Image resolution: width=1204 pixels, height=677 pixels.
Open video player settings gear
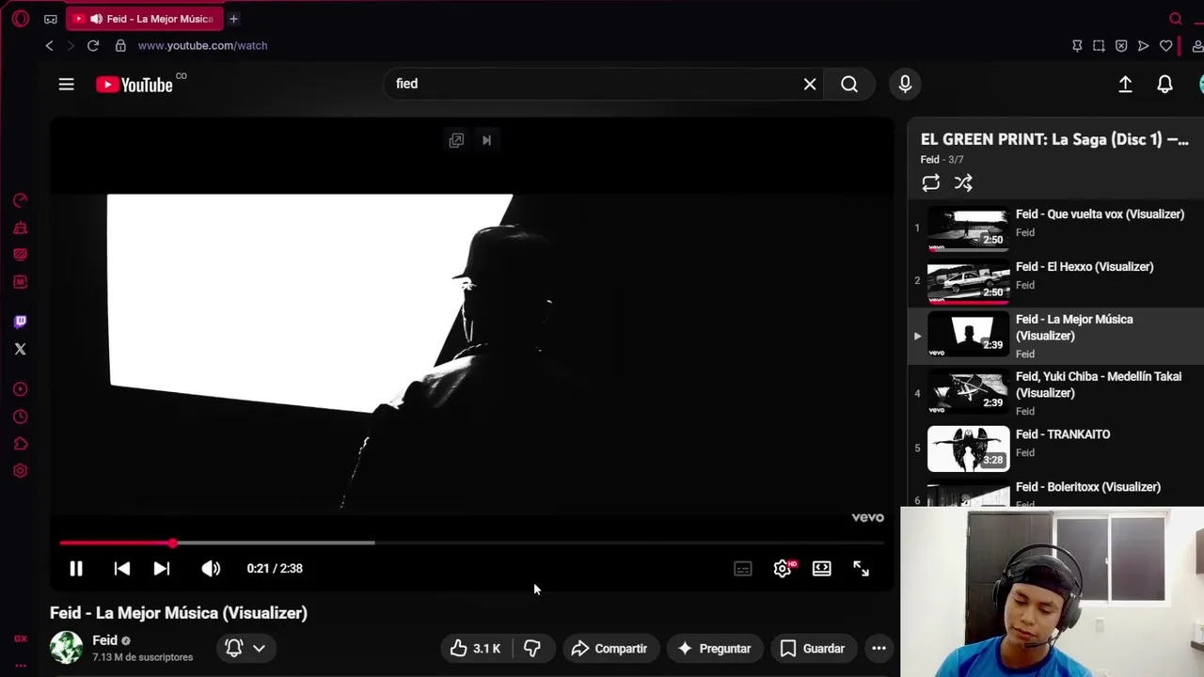(783, 569)
